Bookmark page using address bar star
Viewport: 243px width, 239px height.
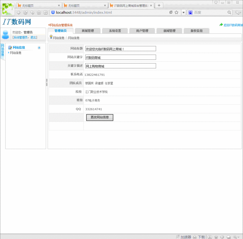(x=176, y=12)
